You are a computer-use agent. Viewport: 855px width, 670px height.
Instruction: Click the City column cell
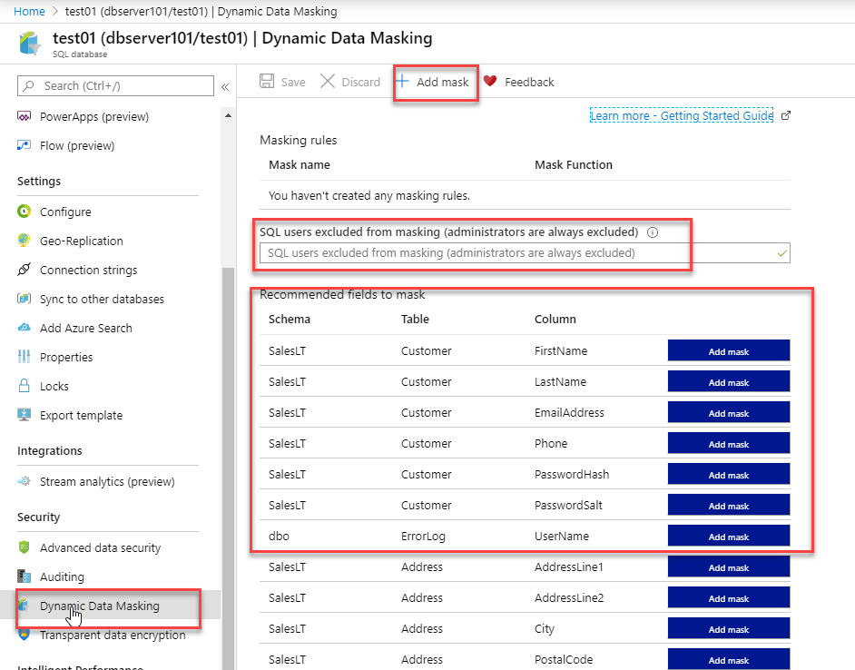[x=545, y=629]
